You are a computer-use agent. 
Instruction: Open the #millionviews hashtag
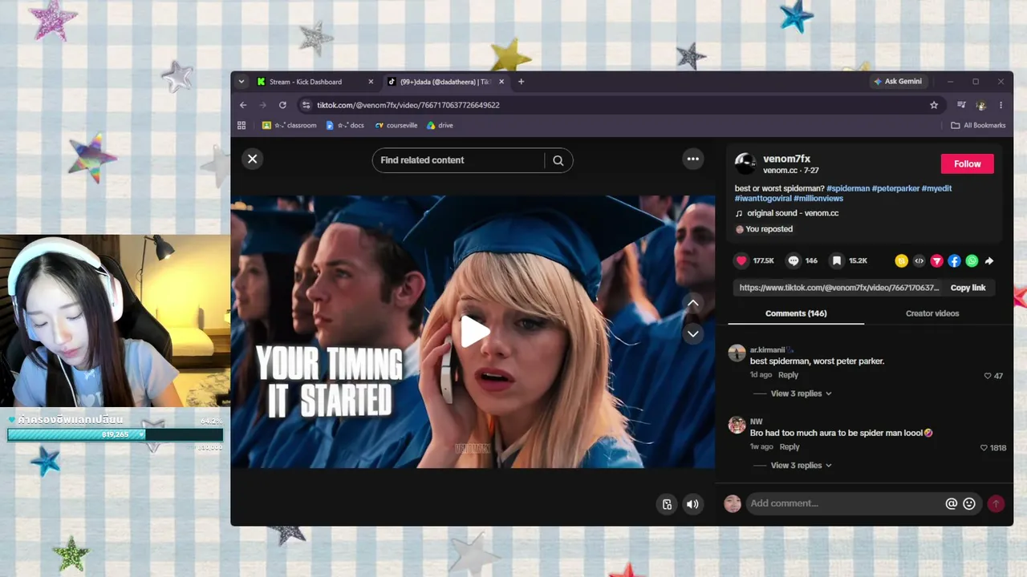(818, 199)
